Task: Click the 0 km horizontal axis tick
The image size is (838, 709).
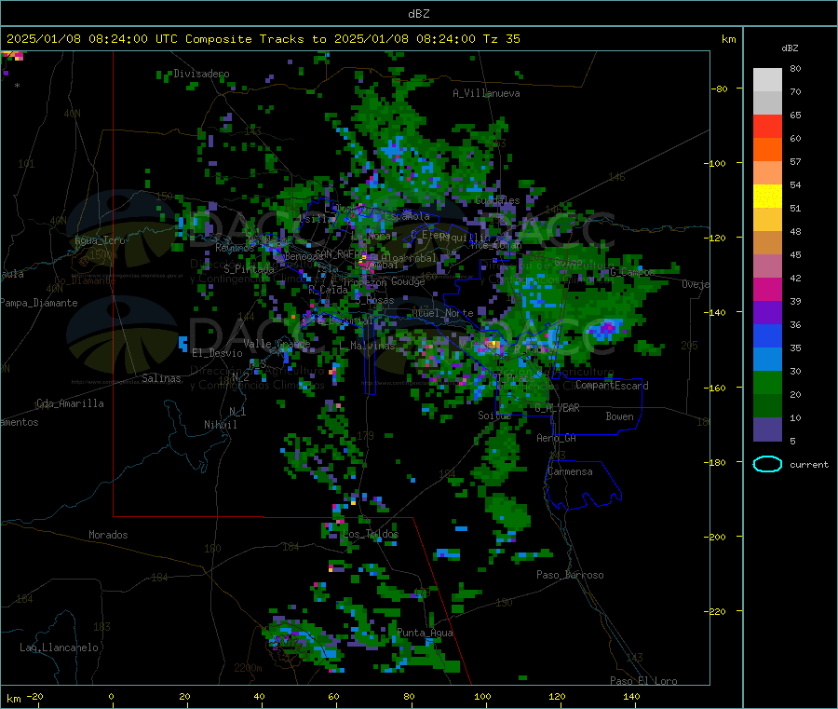Action: point(111,696)
